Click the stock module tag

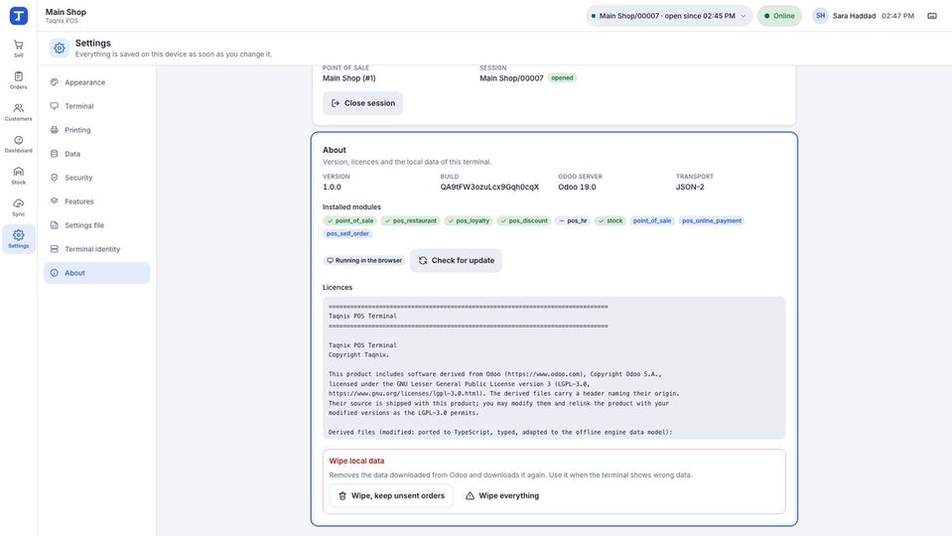(x=611, y=221)
